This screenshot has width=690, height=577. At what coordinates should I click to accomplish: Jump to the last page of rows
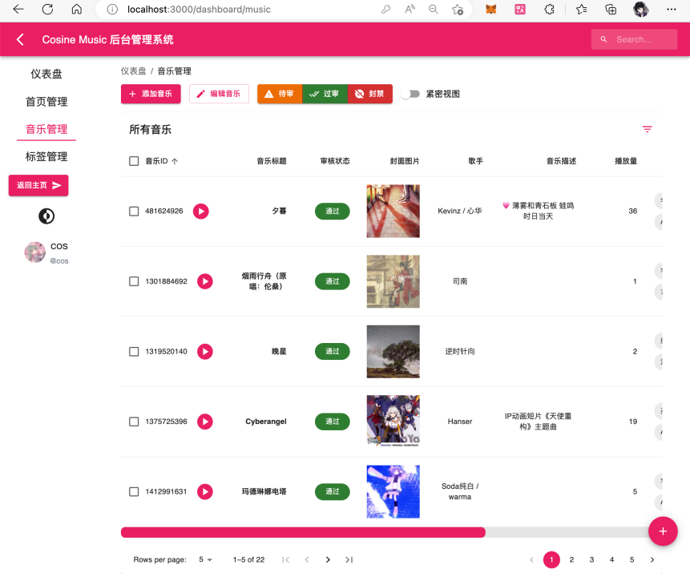click(x=349, y=559)
